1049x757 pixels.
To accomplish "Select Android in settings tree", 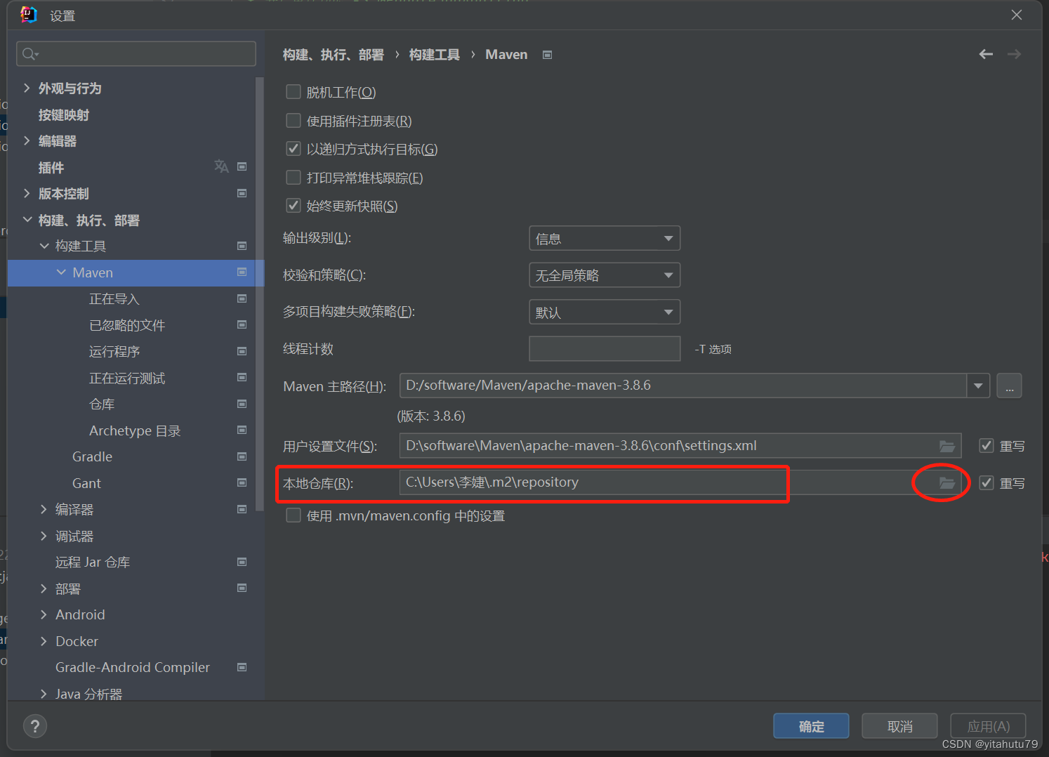I will (80, 614).
